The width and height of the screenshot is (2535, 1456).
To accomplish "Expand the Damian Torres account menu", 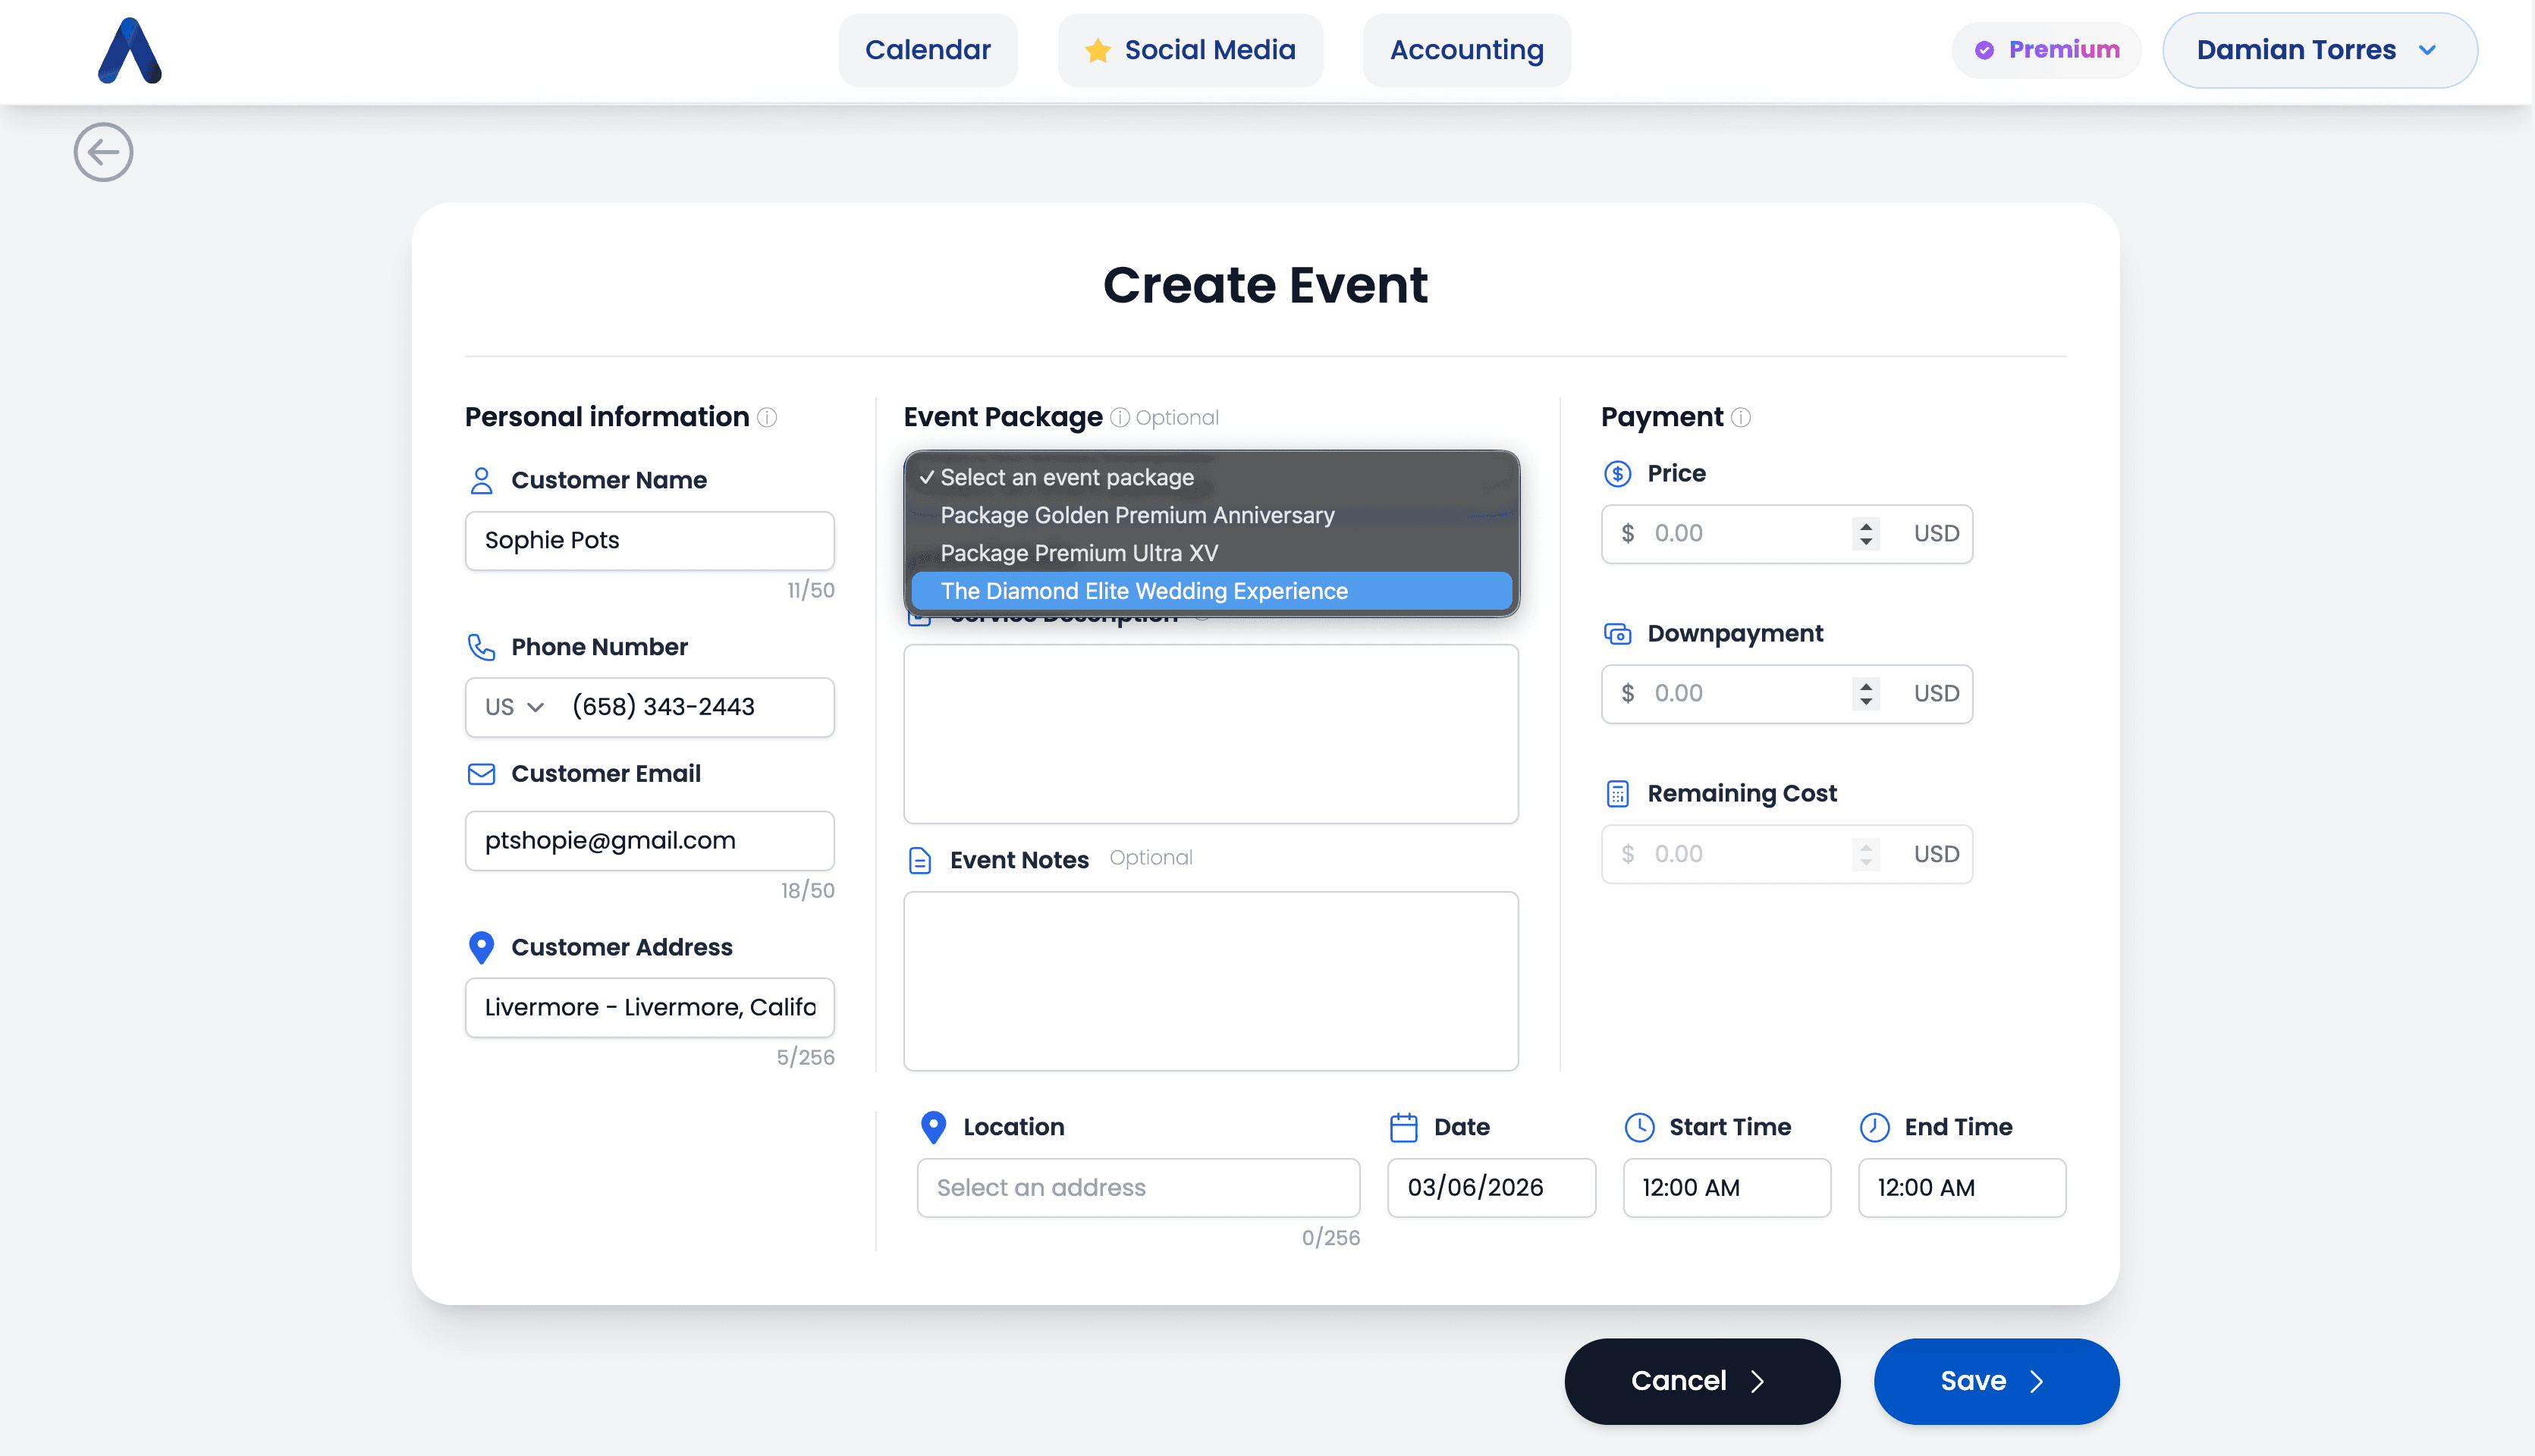I will point(2318,50).
